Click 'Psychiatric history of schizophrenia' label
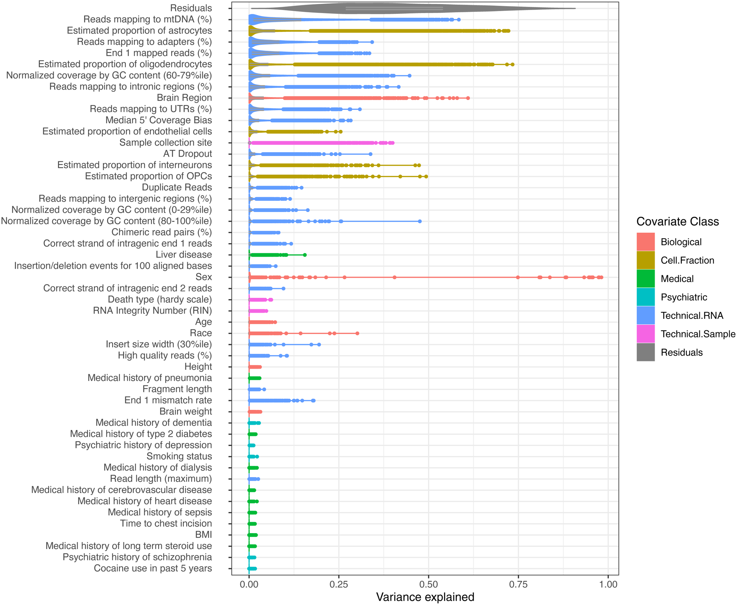Image resolution: width=737 pixels, height=605 pixels. tap(137, 557)
